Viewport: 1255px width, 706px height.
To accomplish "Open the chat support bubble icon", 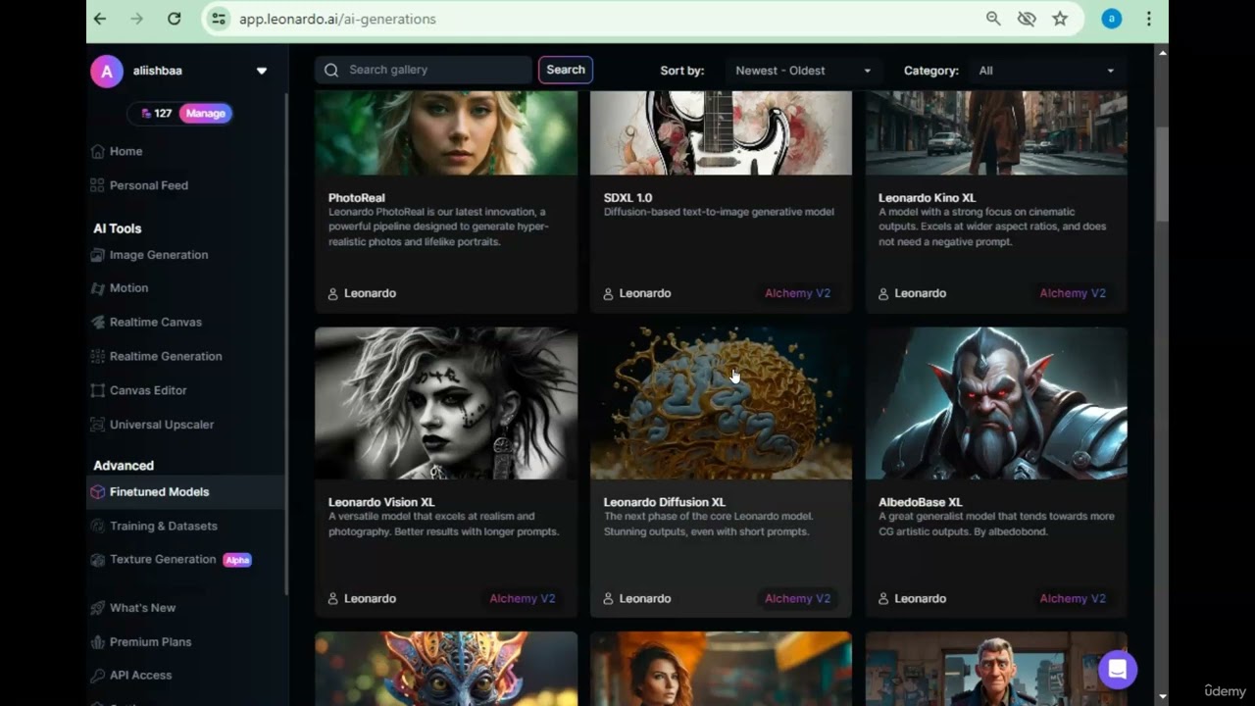I will (1117, 670).
